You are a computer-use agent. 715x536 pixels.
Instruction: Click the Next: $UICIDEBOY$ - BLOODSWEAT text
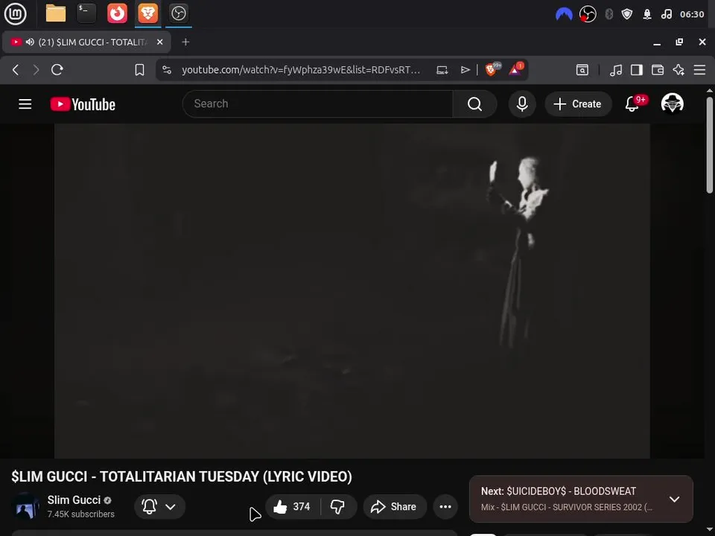558,491
